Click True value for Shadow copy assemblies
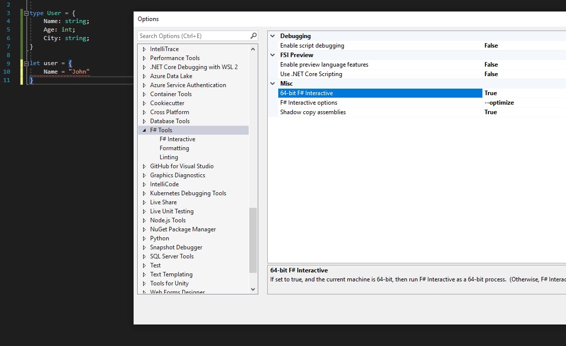 click(x=490, y=112)
